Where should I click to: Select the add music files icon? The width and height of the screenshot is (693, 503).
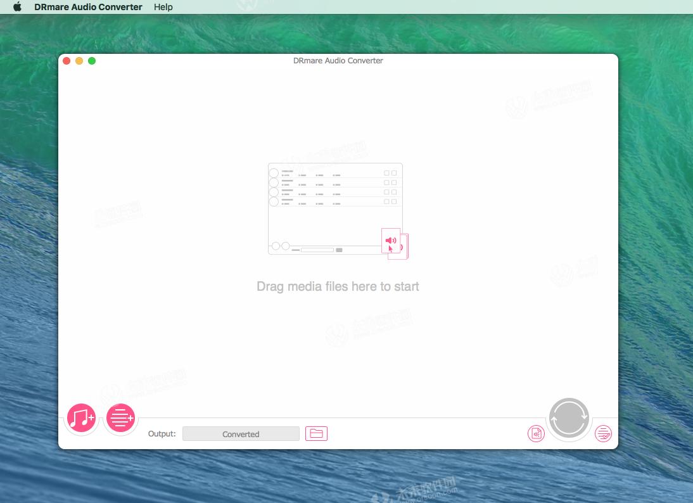coord(81,418)
